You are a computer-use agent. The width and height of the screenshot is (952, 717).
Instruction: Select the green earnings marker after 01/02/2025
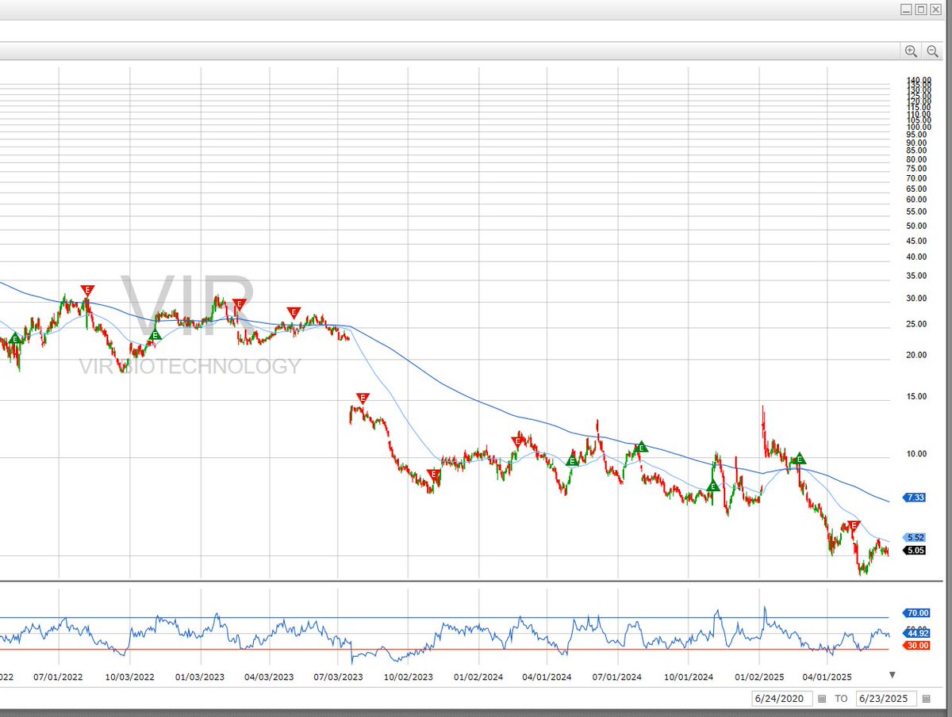click(799, 458)
